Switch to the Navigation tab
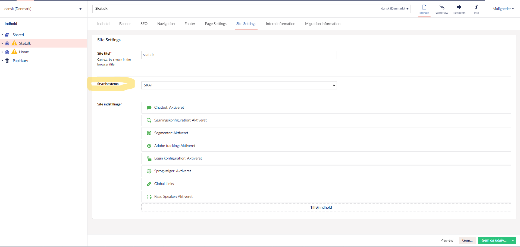 click(166, 24)
